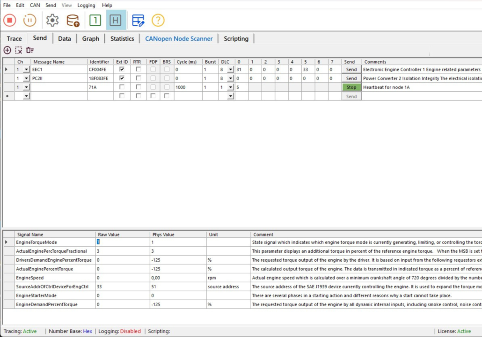
Task: Stop the cyclic 71A heartbeat message
Action: (351, 87)
